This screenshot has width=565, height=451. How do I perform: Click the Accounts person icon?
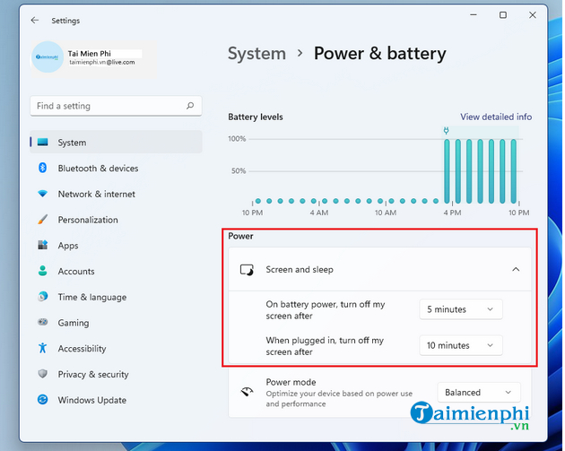(x=42, y=271)
